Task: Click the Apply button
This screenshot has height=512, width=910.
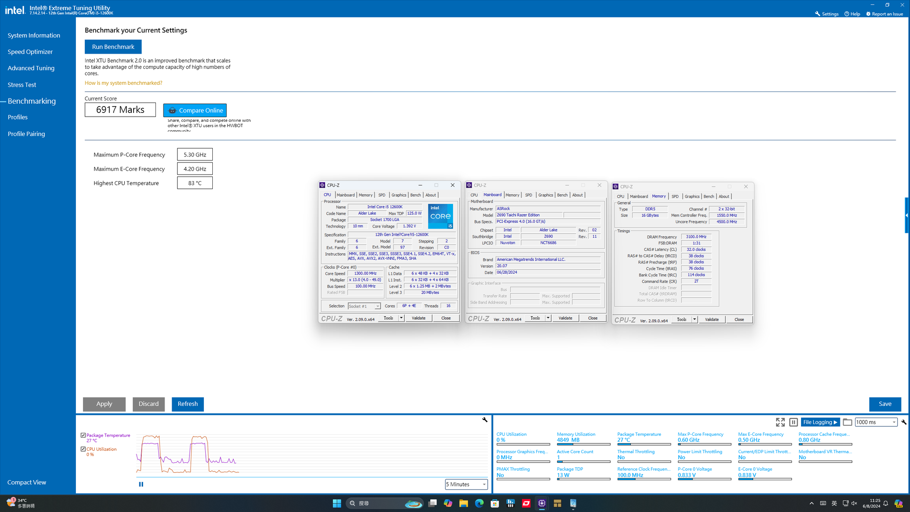Action: 104,404
